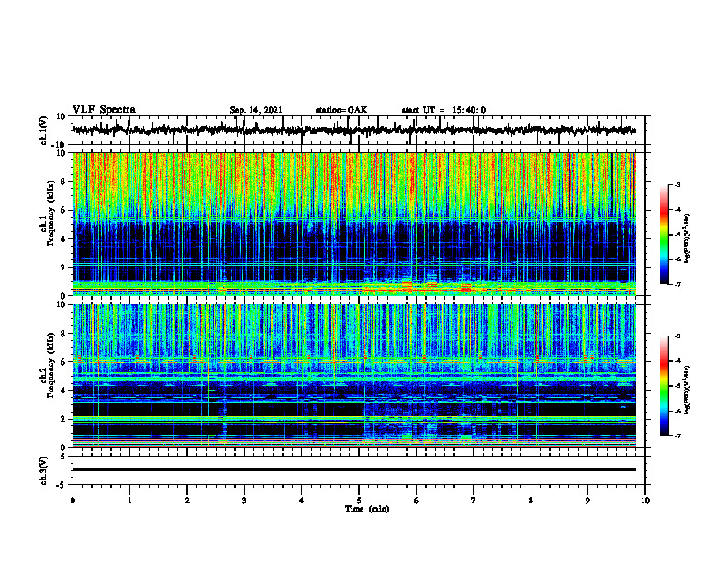Click the time axis tick label '5'
This screenshot has height=561, width=727.
[359, 500]
